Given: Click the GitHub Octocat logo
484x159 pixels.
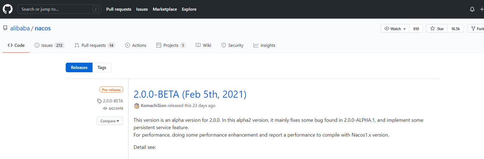Looking at the screenshot, I should (x=8, y=9).
